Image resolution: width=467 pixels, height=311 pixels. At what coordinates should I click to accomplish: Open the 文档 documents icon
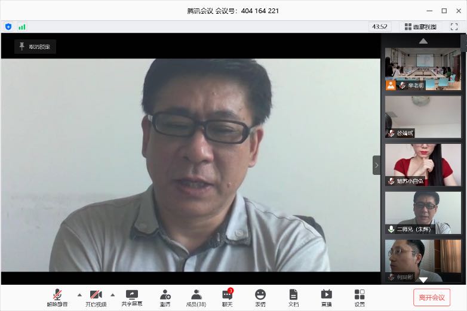[x=293, y=297]
